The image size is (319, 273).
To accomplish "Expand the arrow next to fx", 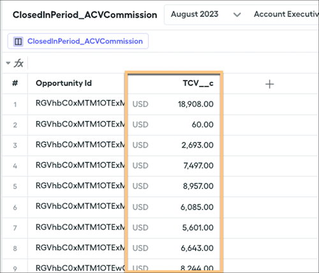I will [8, 63].
